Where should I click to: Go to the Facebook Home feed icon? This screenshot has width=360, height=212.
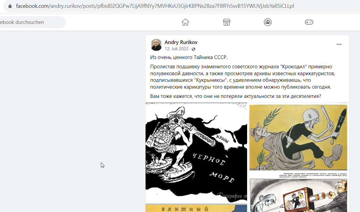(185, 22)
